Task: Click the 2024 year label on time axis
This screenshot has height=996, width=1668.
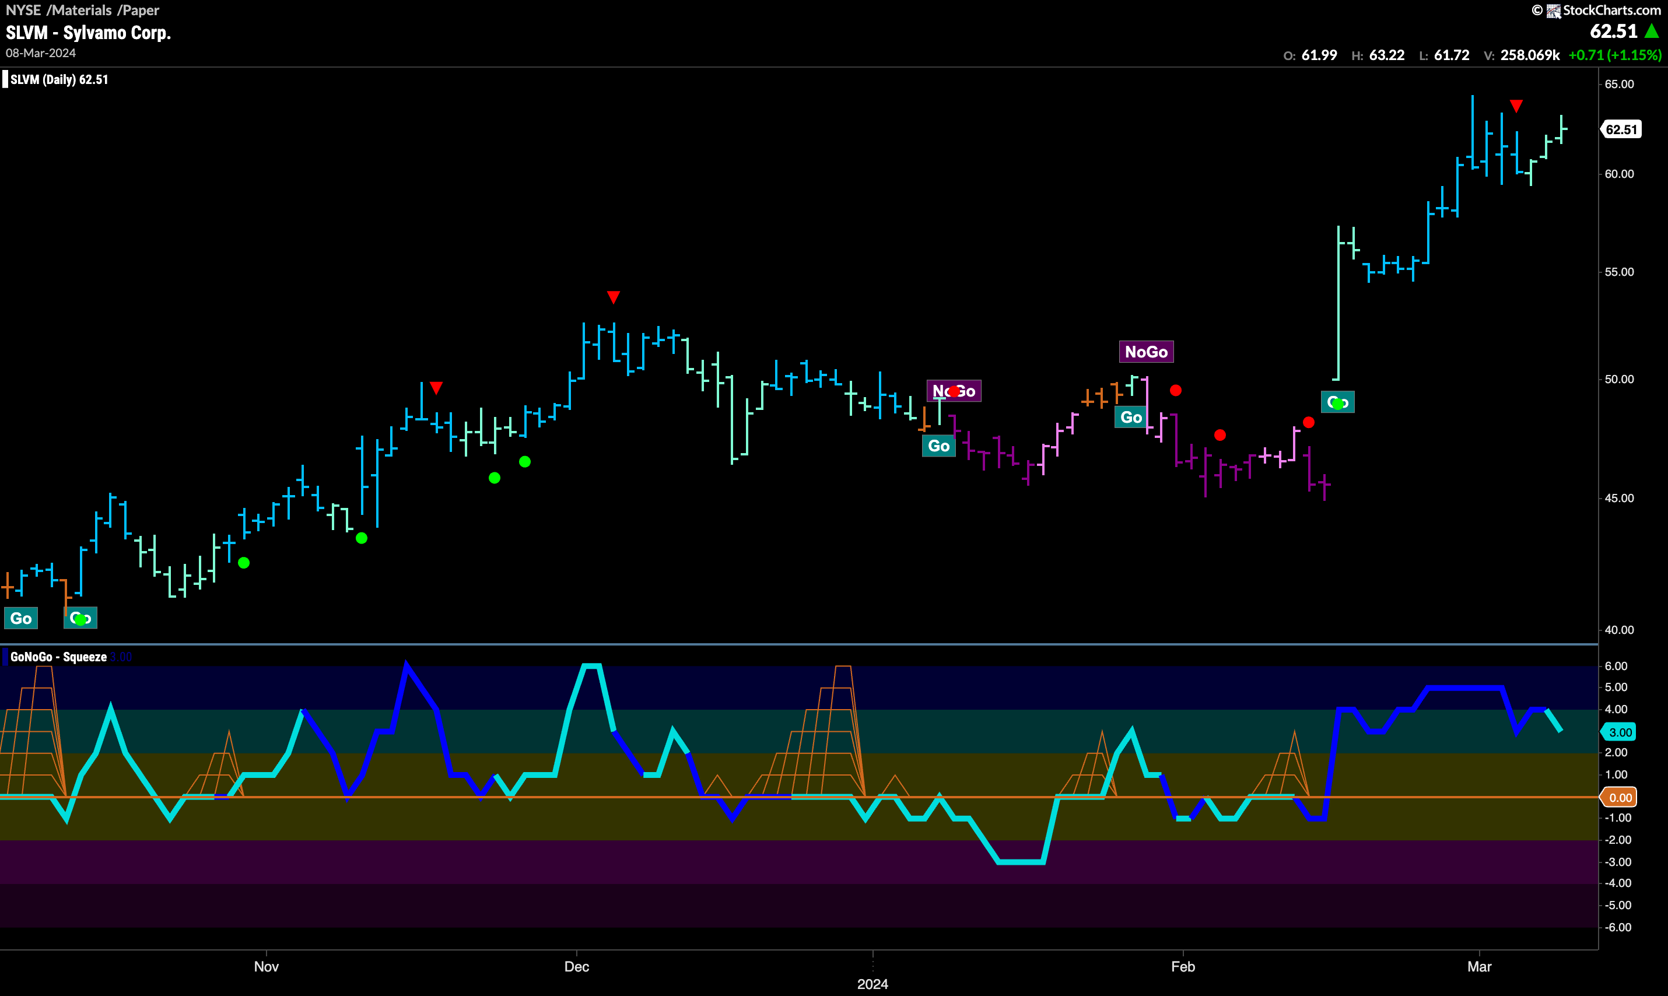Action: pyautogui.click(x=872, y=984)
